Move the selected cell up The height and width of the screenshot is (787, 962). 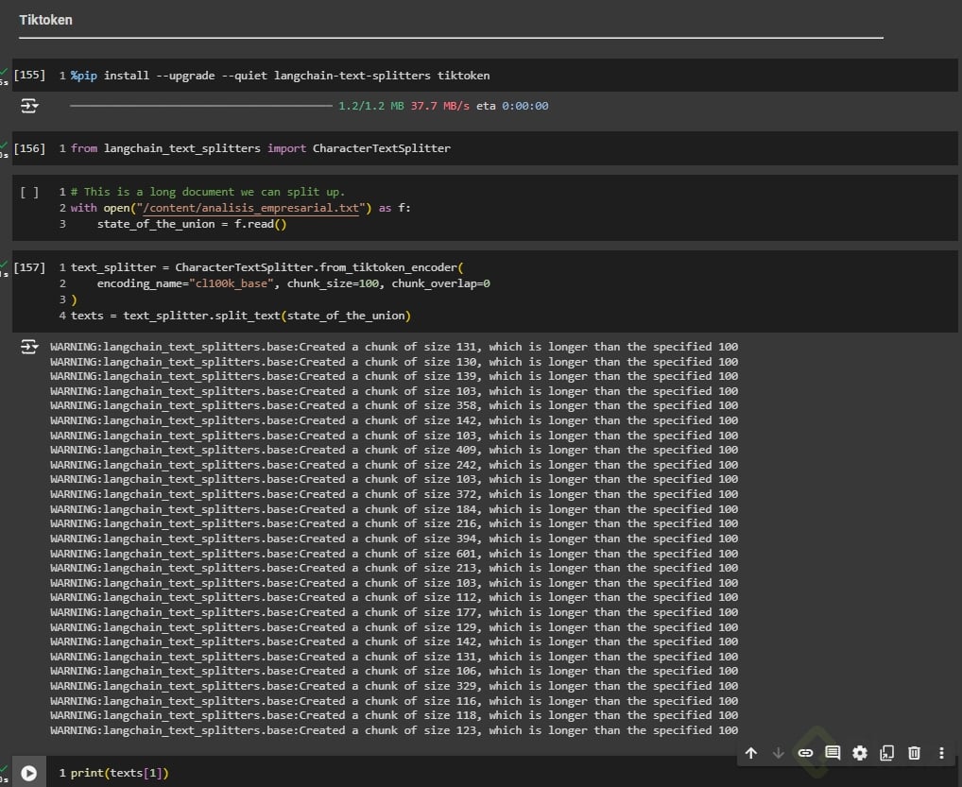coord(751,753)
